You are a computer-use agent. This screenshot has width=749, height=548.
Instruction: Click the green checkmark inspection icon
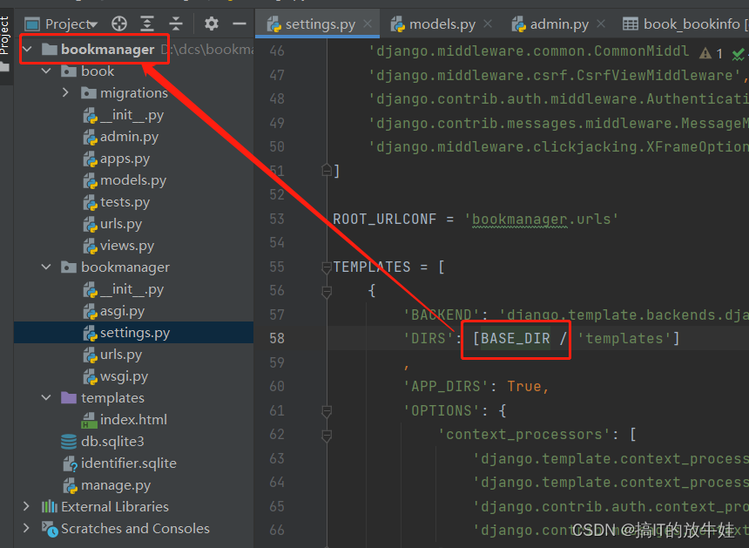pyautogui.click(x=738, y=54)
